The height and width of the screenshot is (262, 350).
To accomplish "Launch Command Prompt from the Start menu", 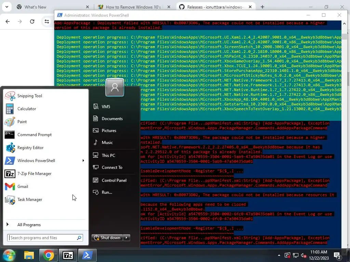I will point(46,134).
